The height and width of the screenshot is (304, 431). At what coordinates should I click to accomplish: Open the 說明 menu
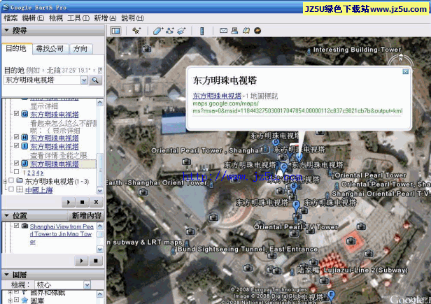132,18
